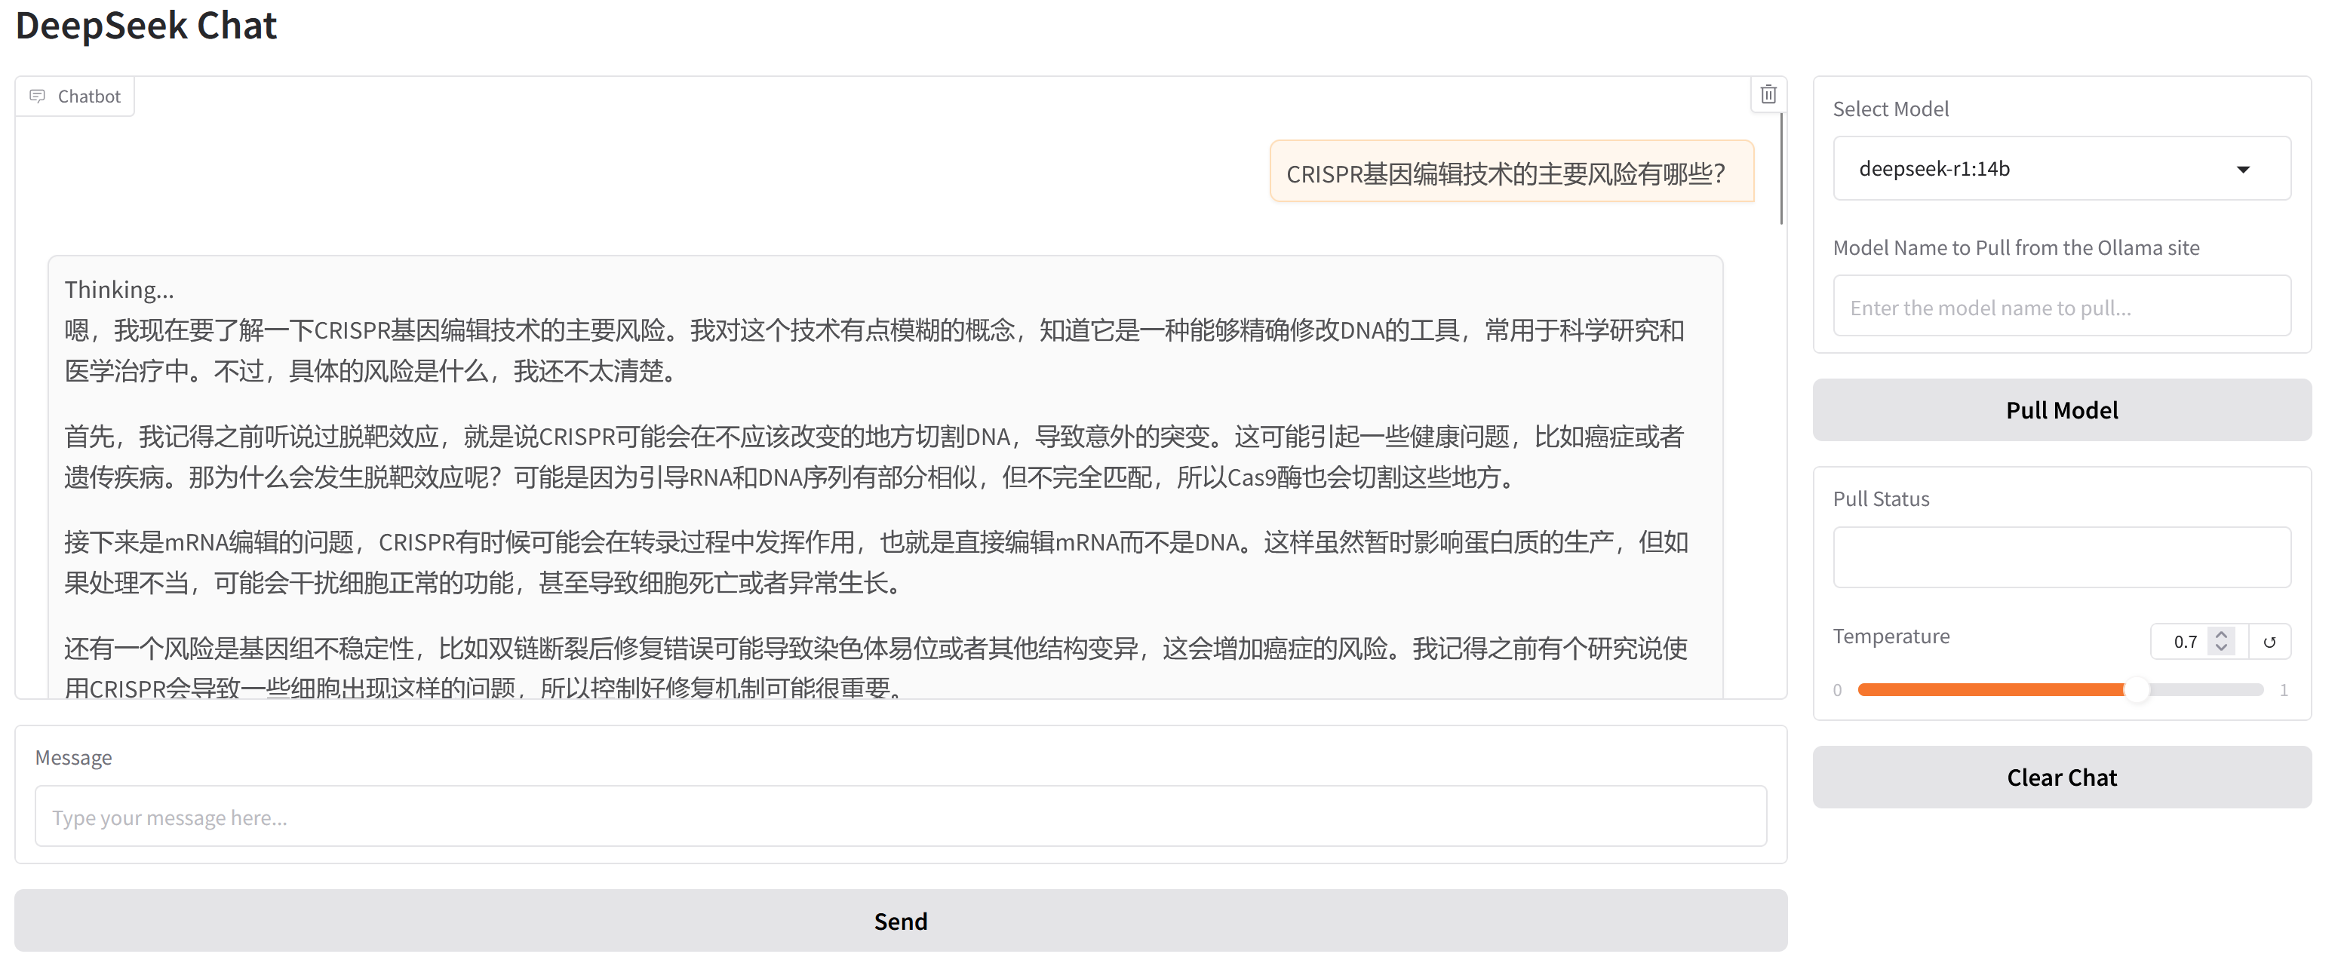Click the 'Pull Status' label

[x=1881, y=499]
